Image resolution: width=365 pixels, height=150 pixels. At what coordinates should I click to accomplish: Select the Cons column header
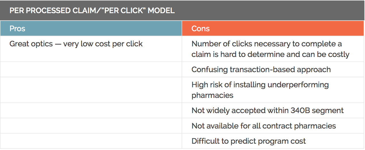point(273,28)
